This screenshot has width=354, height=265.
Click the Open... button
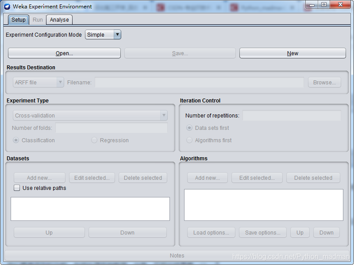pos(64,53)
